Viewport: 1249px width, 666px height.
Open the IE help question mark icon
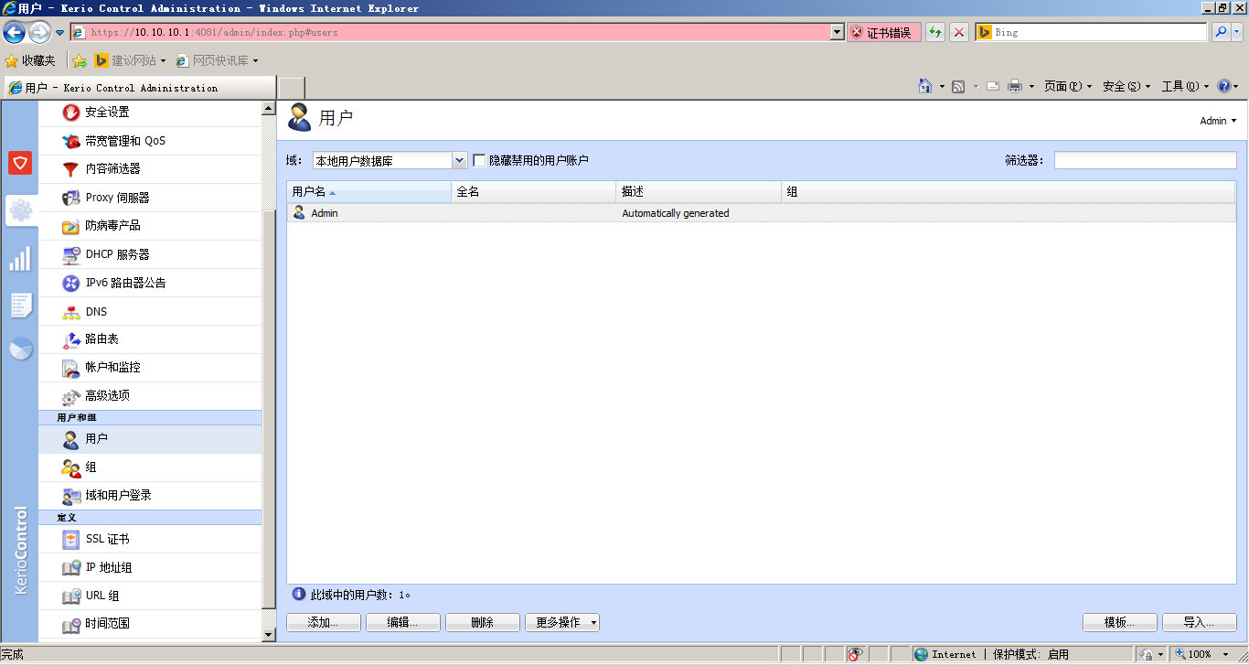1224,86
